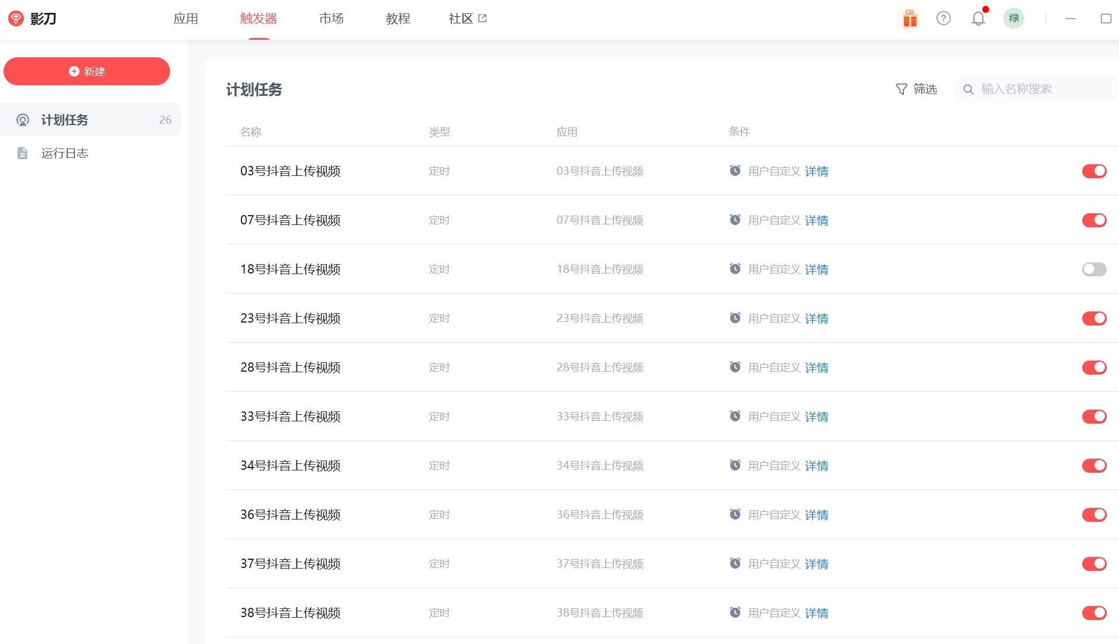Go to the 教程 tab

398,19
